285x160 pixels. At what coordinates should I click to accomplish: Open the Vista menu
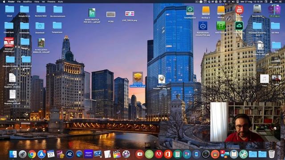tap(37, 2)
